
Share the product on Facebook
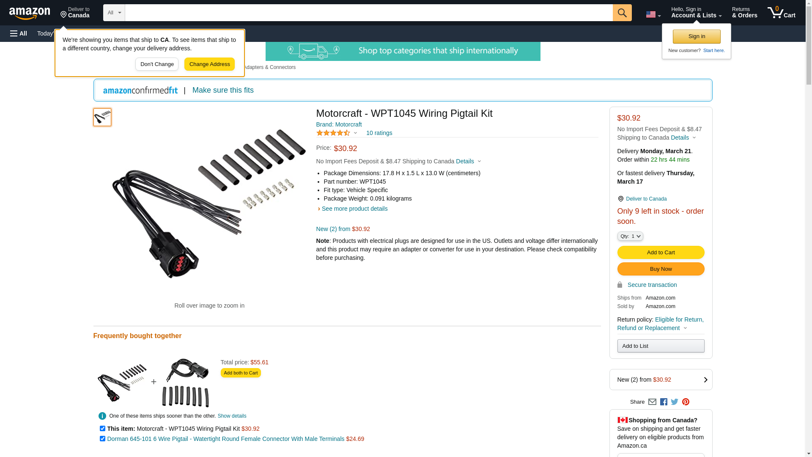pyautogui.click(x=664, y=402)
